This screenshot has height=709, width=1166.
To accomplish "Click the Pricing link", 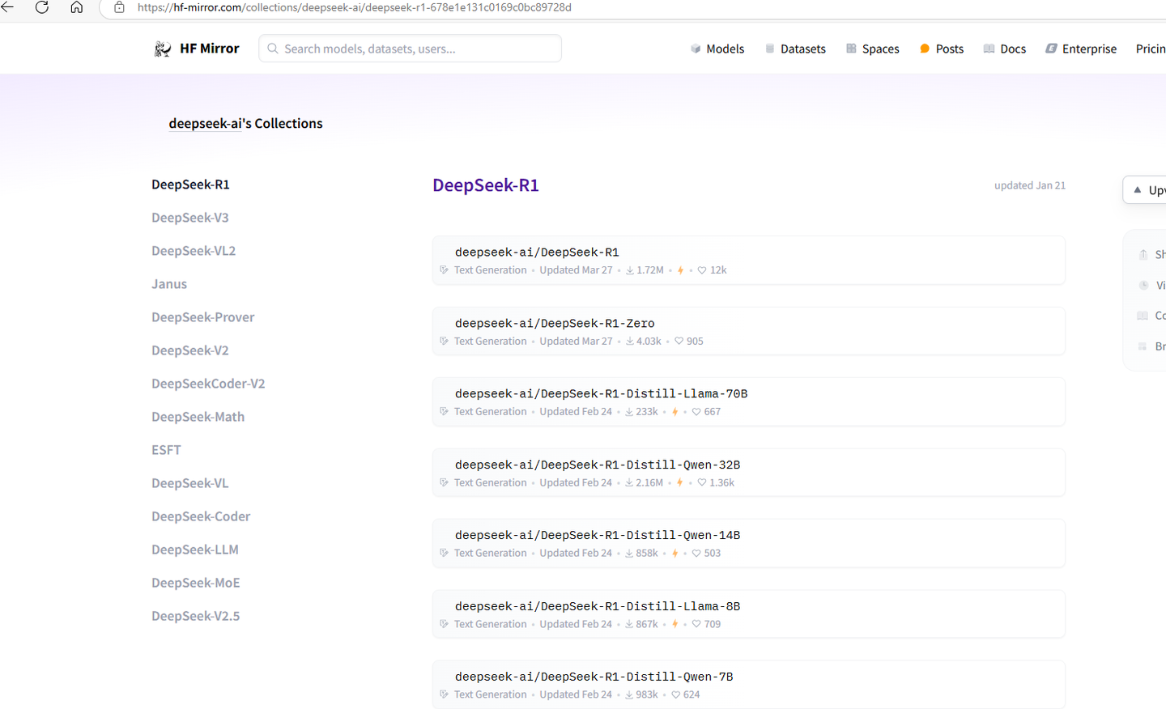I will coord(1151,49).
